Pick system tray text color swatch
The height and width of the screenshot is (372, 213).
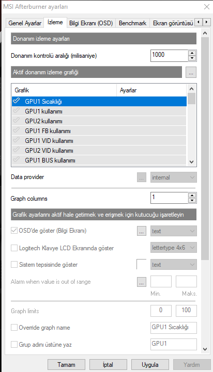tap(142, 264)
